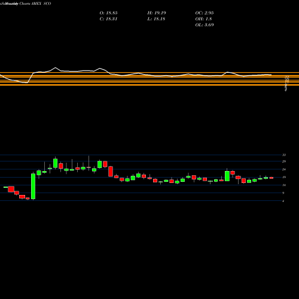Image resolution: width=299 pixels, height=299 pixels.
Task: Click the 'OL: 3.69' reading
Action: (x=205, y=25)
